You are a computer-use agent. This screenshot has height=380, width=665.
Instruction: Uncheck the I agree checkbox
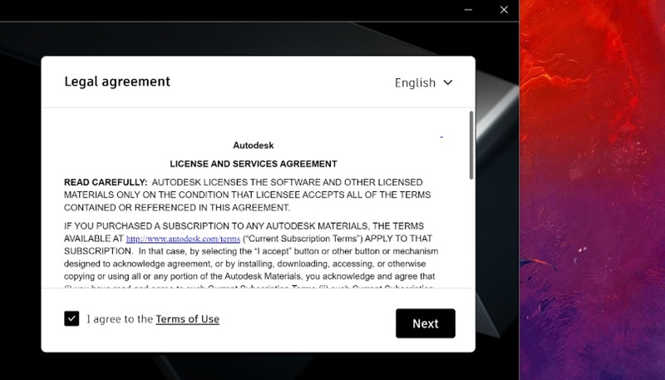tap(71, 319)
